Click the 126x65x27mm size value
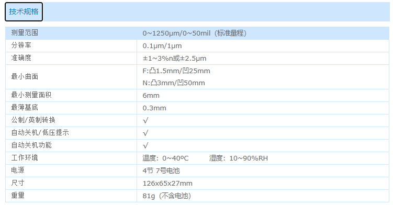393x205 pixels. [167, 183]
